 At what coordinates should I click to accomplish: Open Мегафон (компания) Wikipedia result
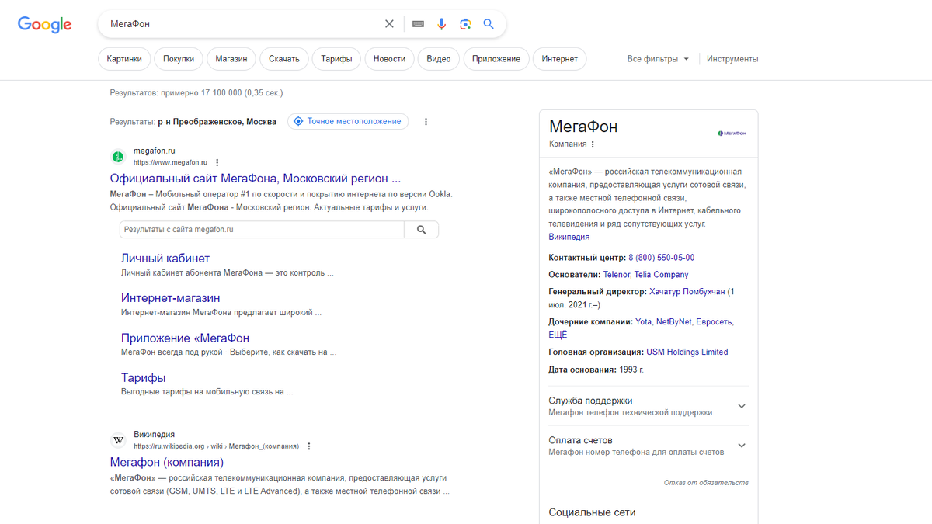coord(167,463)
